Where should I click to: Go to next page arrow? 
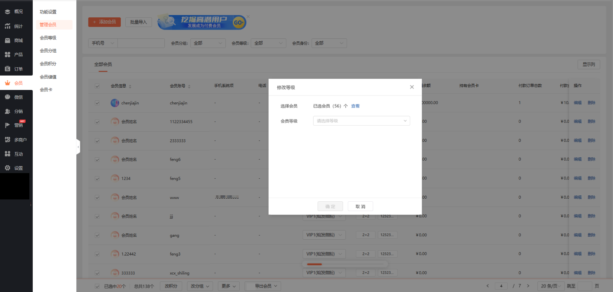pyautogui.click(x=528, y=286)
